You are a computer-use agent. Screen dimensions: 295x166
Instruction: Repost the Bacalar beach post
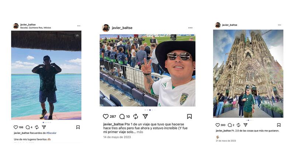point(37,127)
